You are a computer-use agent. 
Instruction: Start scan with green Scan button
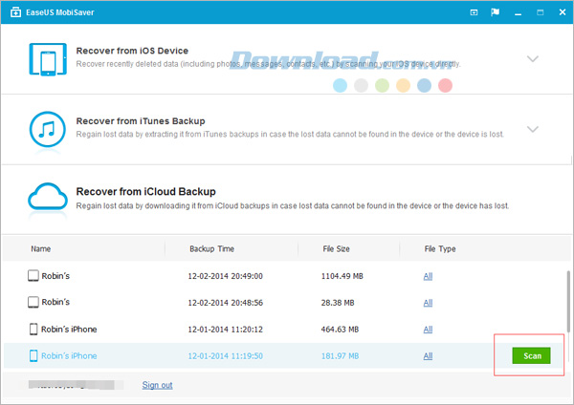[531, 355]
